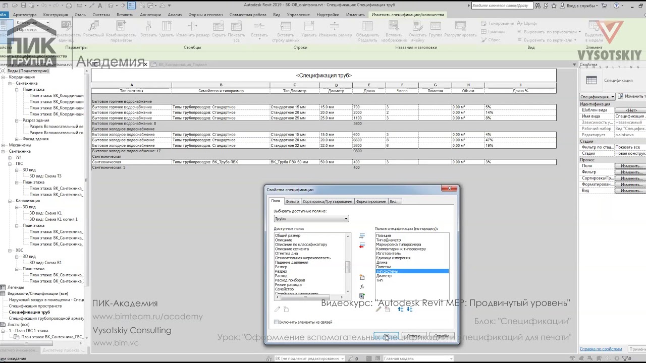Viewport: 646px width, 363px height.
Task: Create a new parameter in dialog
Action: (362, 277)
